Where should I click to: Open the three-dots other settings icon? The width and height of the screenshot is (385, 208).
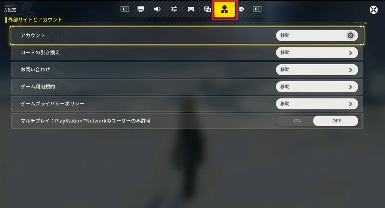(241, 9)
